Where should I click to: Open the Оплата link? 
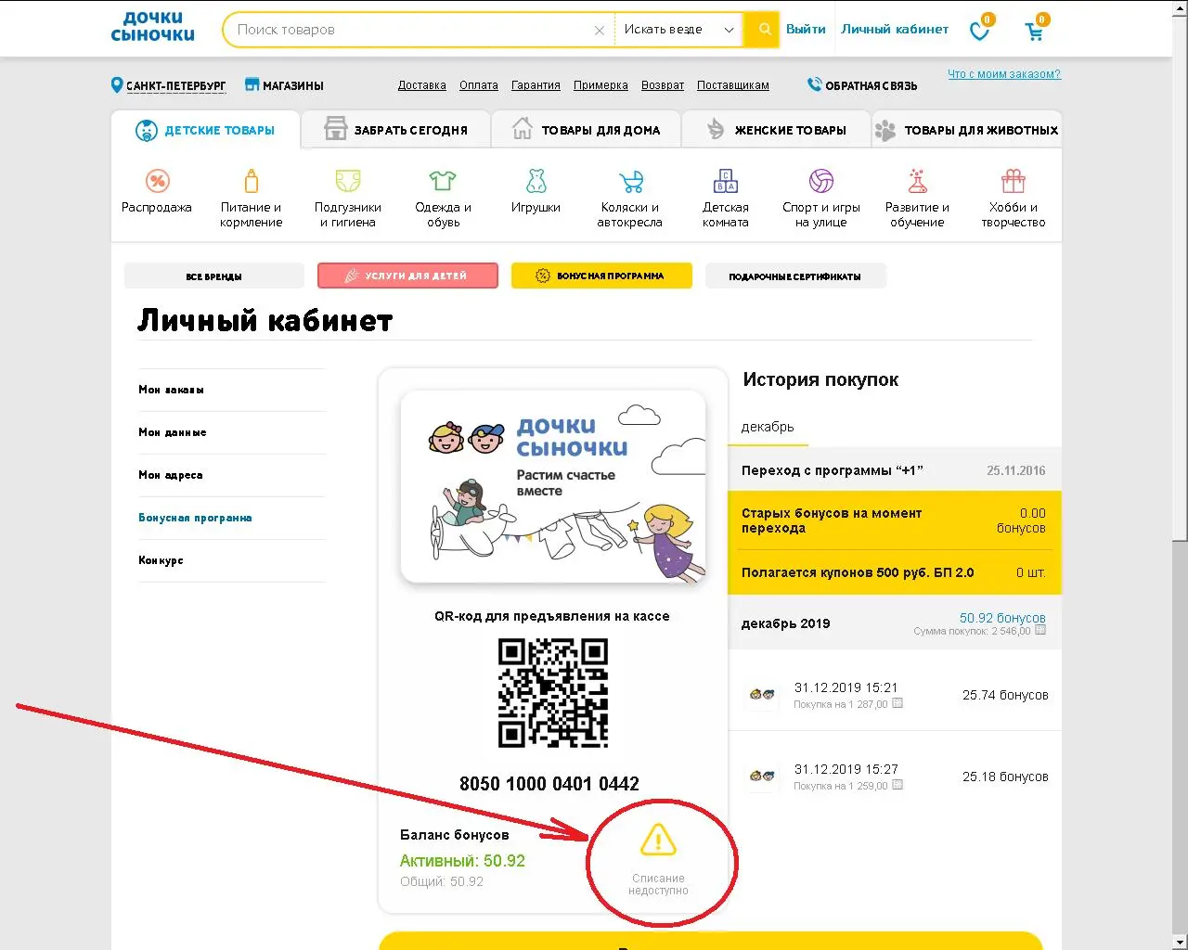tap(479, 85)
